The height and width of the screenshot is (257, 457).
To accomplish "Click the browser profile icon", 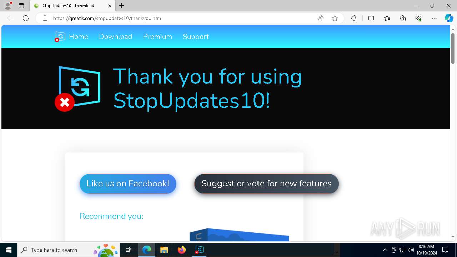I will (8, 5).
